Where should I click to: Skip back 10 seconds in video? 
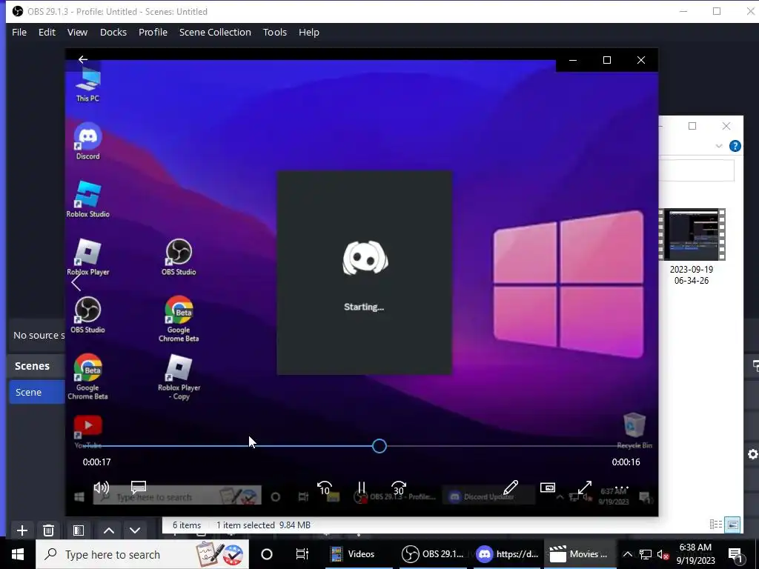click(325, 488)
